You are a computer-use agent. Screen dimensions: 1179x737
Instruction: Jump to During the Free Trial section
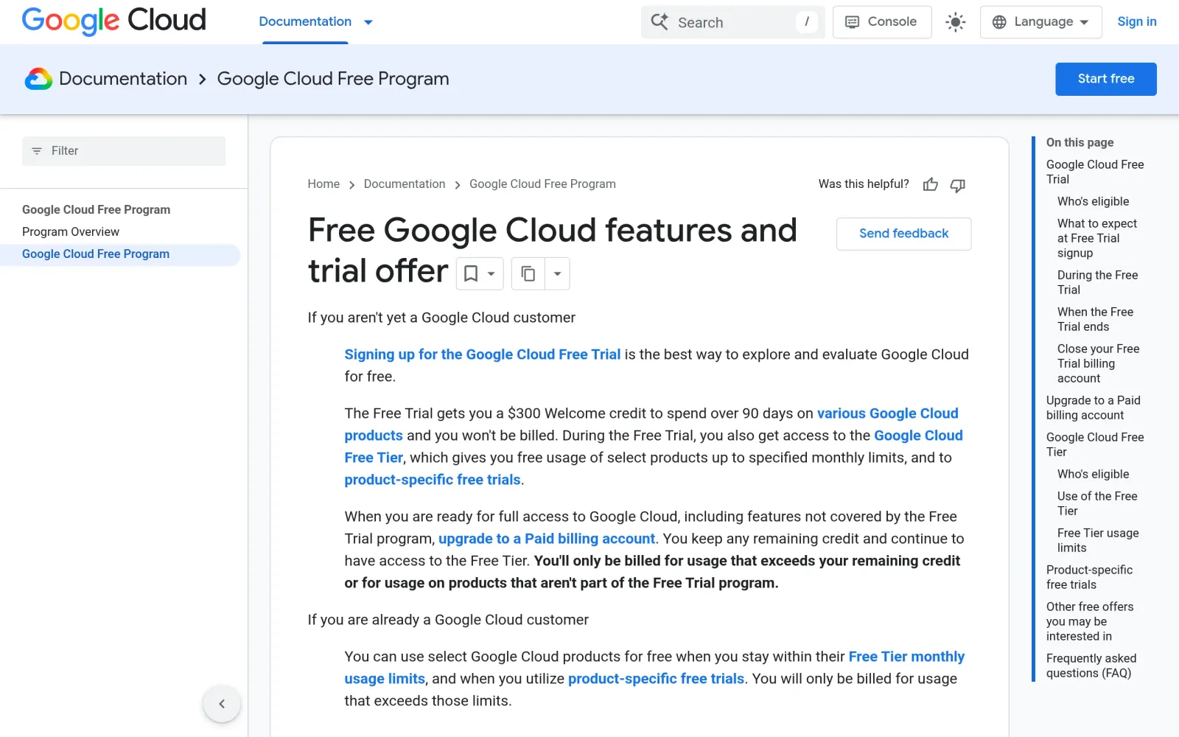(x=1097, y=282)
